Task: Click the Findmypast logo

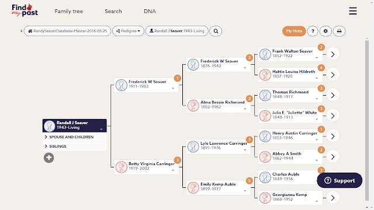Action: click(x=25, y=10)
